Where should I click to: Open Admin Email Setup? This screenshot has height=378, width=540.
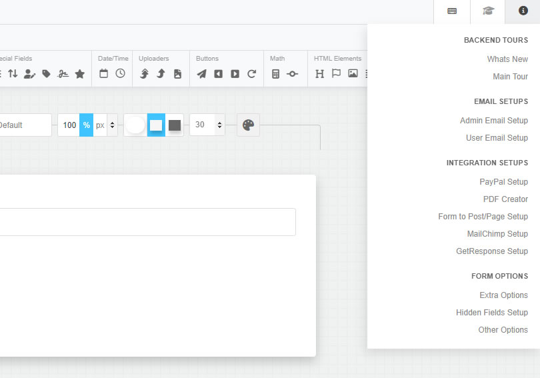click(494, 121)
